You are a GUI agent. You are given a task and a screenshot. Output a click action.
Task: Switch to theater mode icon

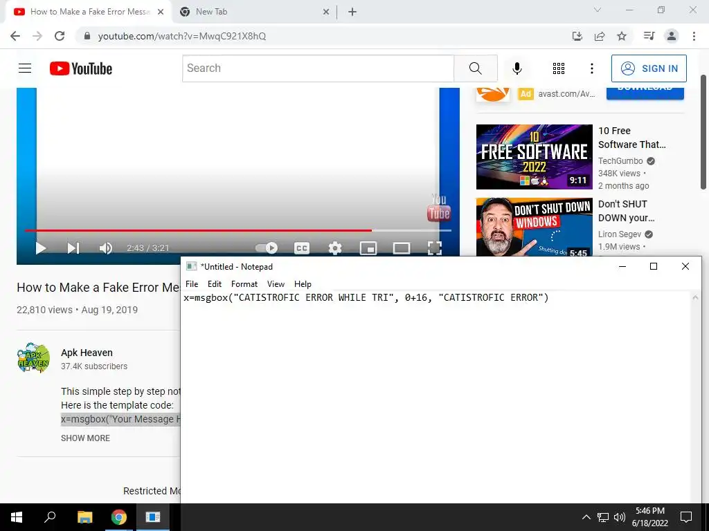tap(402, 248)
